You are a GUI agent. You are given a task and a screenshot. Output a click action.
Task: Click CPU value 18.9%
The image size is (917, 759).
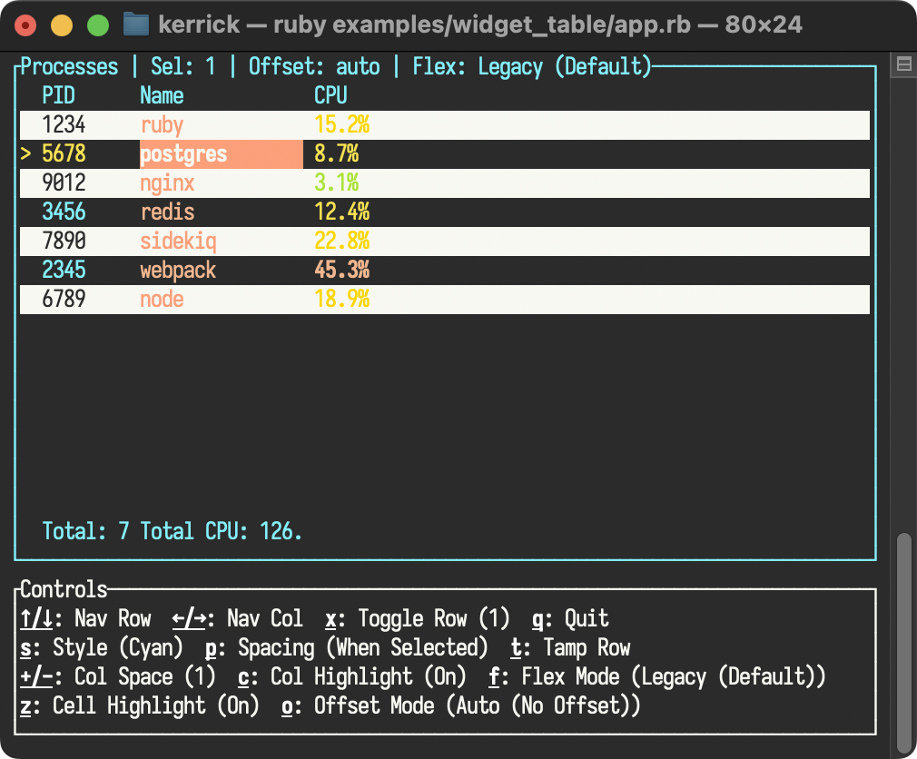tap(342, 299)
